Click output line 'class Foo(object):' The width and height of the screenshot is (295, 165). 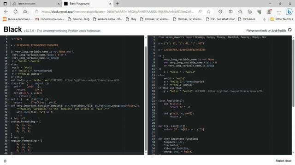pos(171,101)
